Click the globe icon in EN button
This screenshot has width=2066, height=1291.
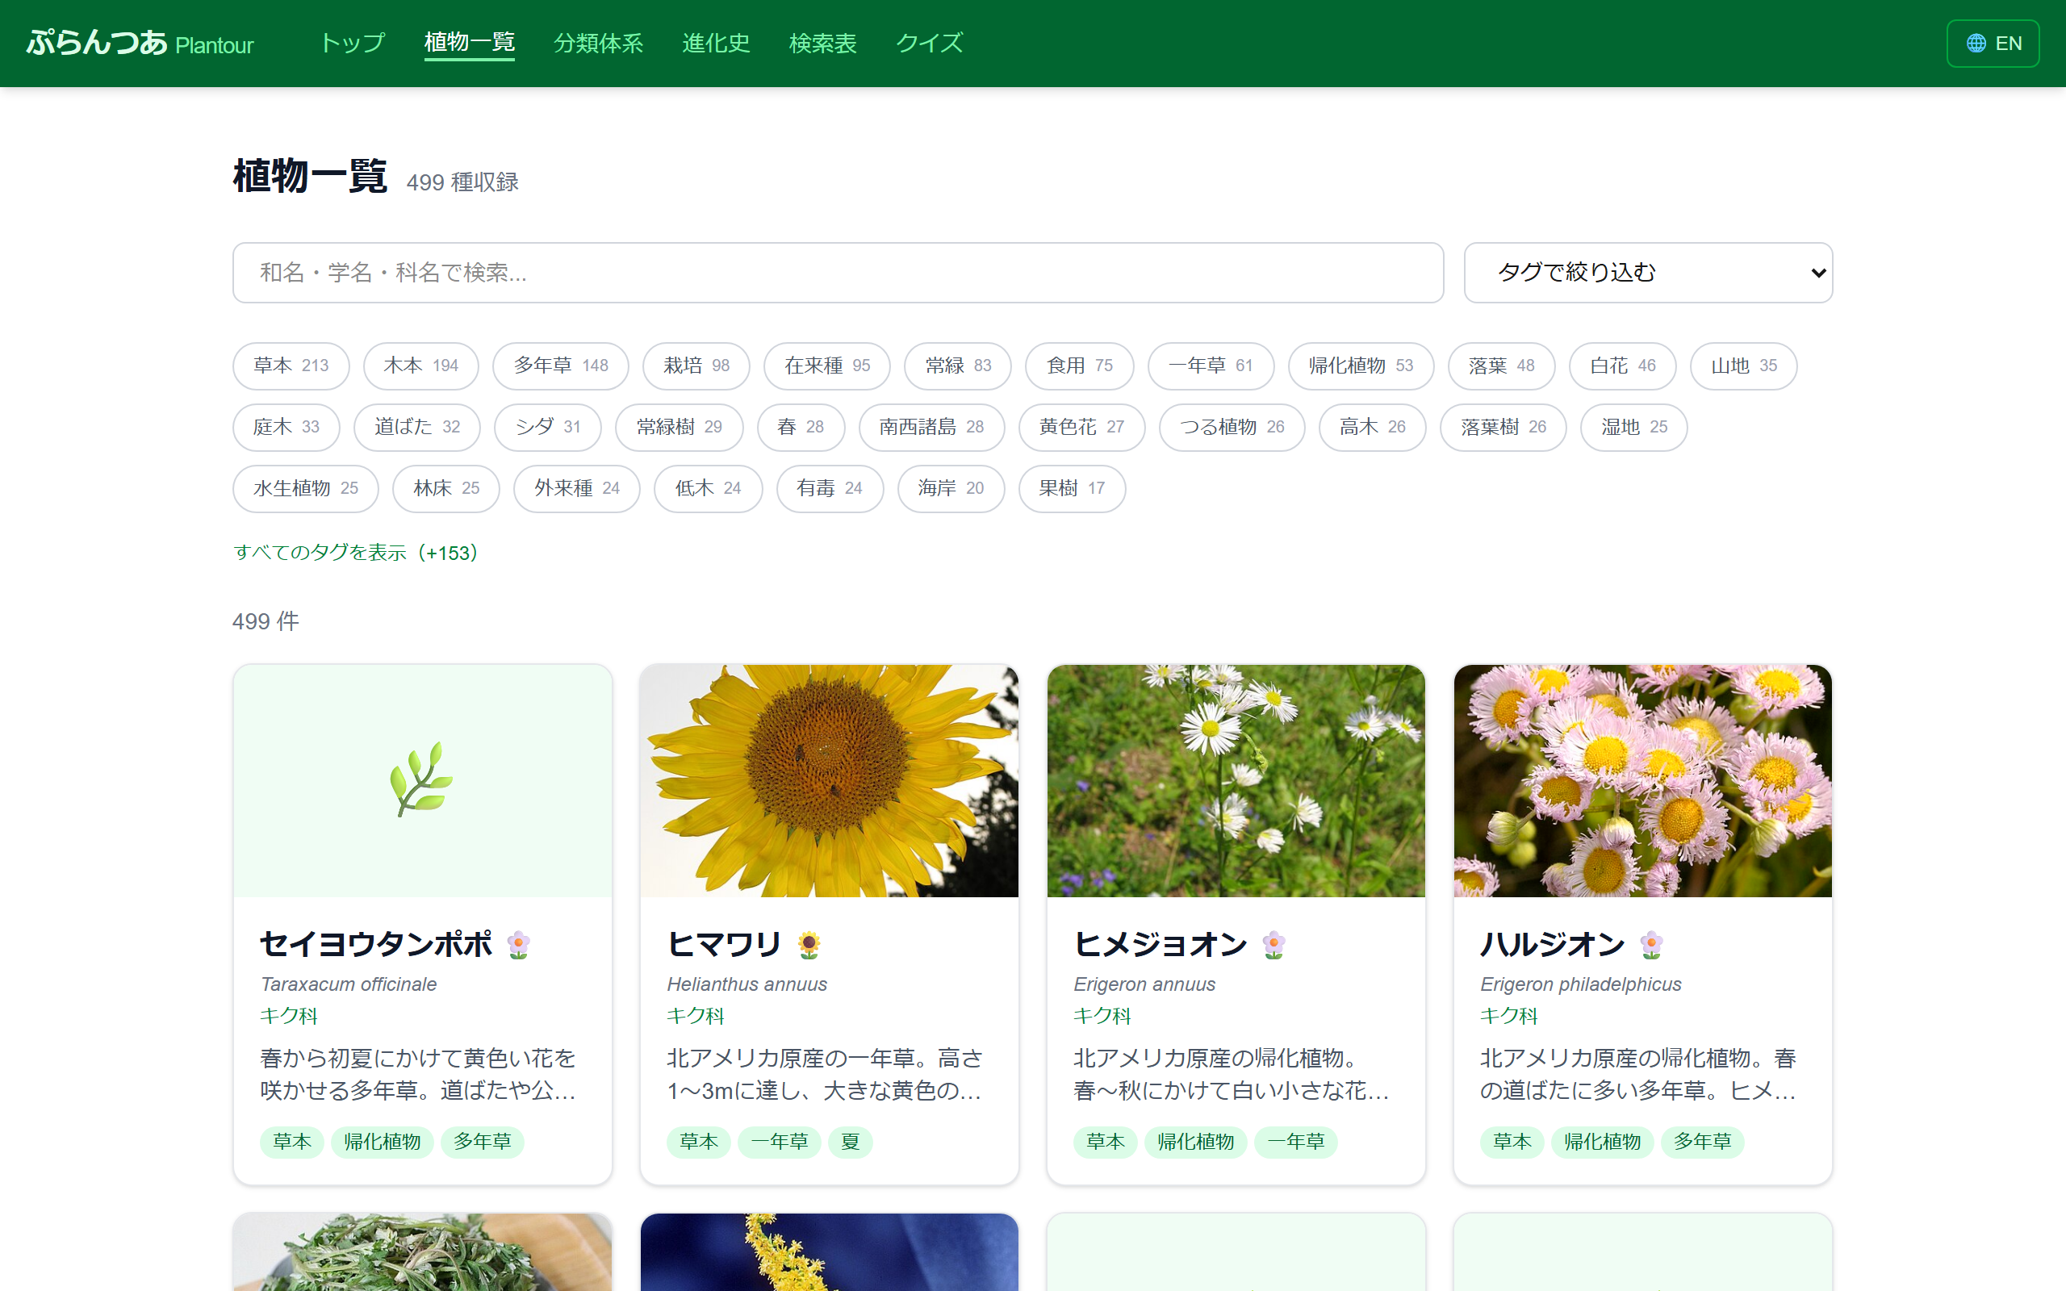[x=1976, y=44]
